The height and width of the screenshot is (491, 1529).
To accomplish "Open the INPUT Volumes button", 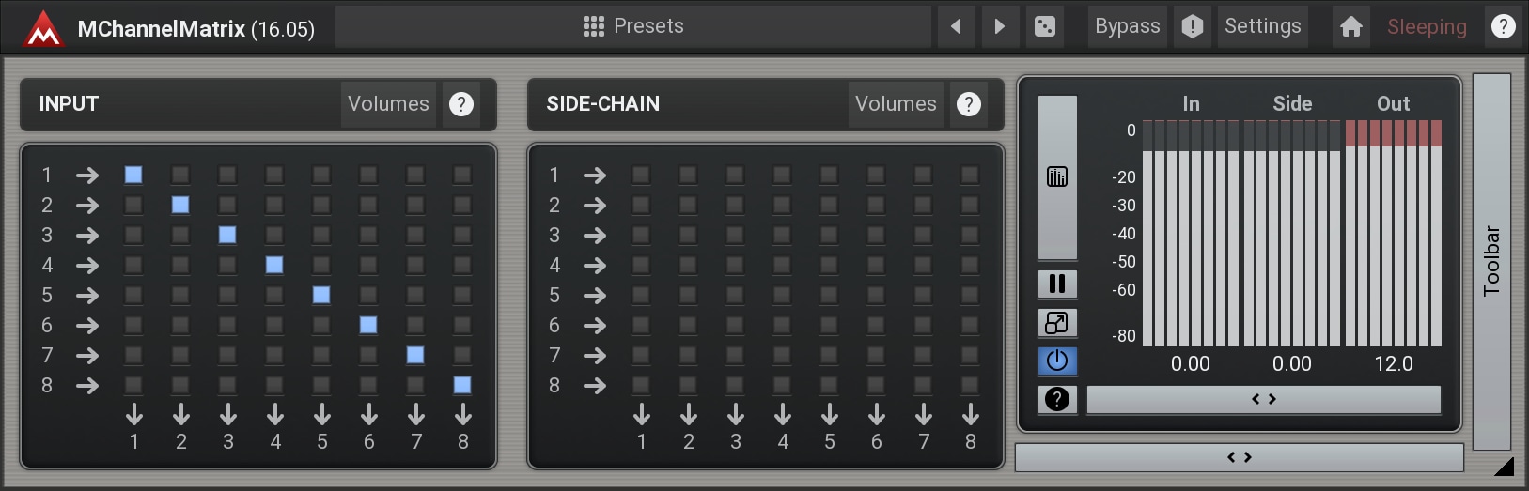I will click(x=388, y=104).
